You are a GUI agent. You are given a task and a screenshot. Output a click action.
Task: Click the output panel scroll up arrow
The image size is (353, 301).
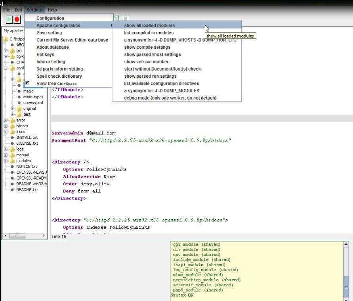(346, 245)
